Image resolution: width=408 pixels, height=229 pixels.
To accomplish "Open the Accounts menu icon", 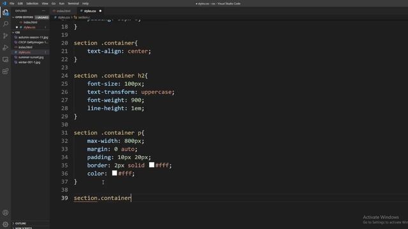I will (5, 212).
